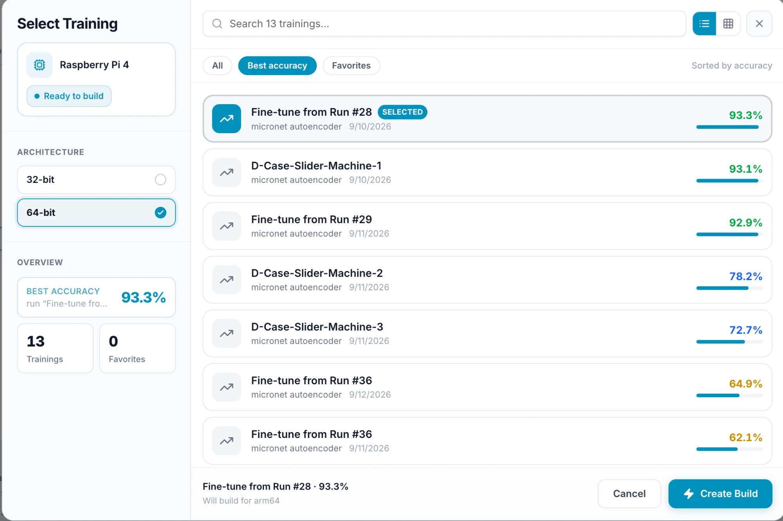Click the Raspberry Pi 4 chip icon
The width and height of the screenshot is (783, 521).
40,65
